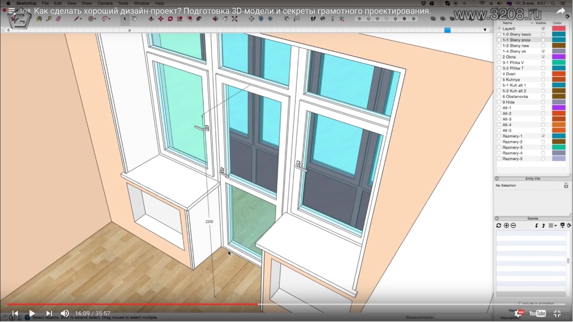573x322 pixels.
Task: Mute the video volume
Action: (x=65, y=314)
